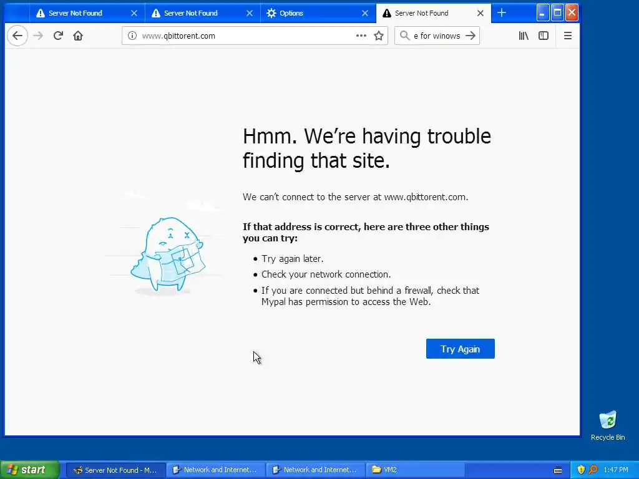Image resolution: width=639 pixels, height=479 pixels.
Task: Submit the search with the arrow
Action: pyautogui.click(x=471, y=36)
